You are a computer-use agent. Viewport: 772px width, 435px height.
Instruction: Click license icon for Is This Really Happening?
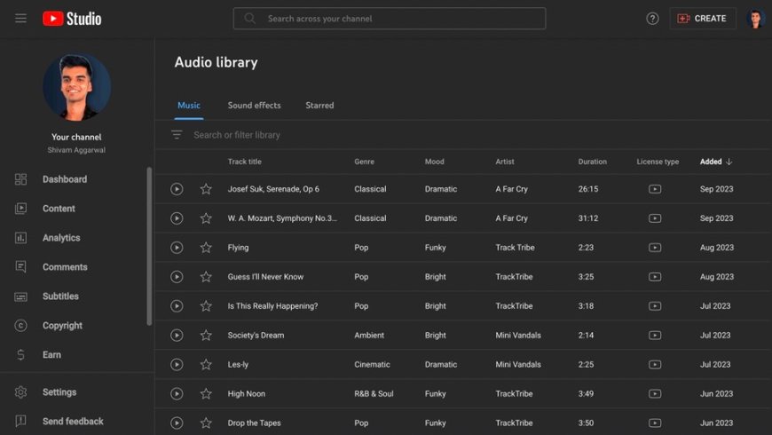(655, 306)
